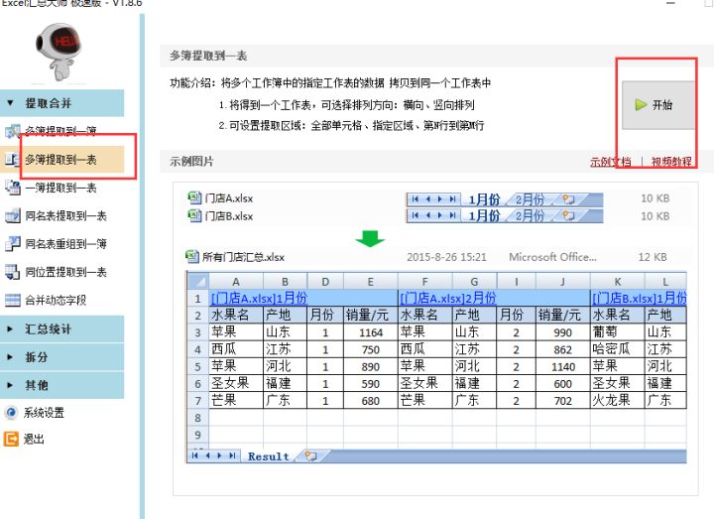Click the robot mascot logo

click(59, 52)
